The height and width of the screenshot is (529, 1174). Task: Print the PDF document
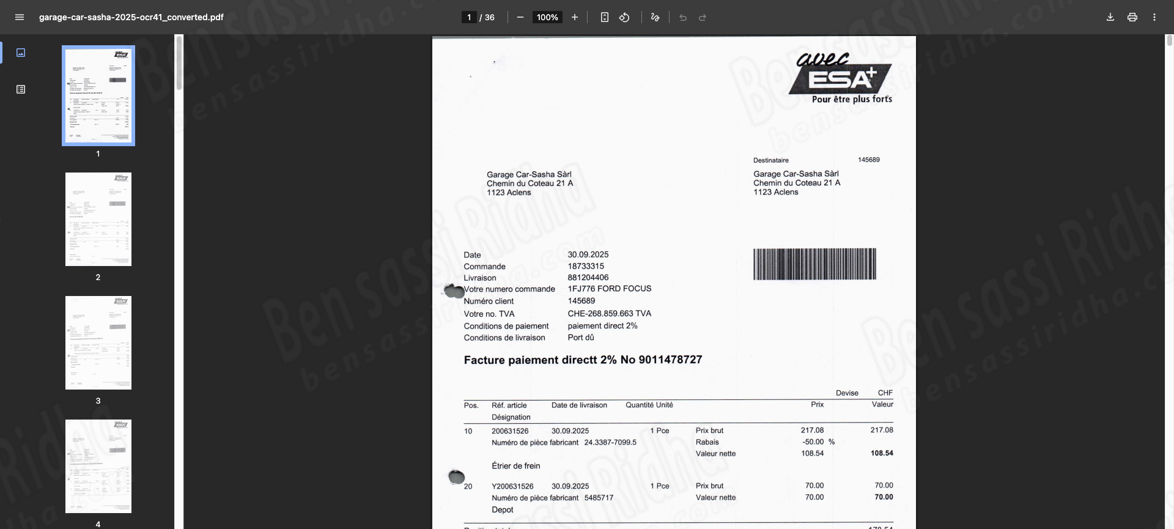click(1132, 17)
